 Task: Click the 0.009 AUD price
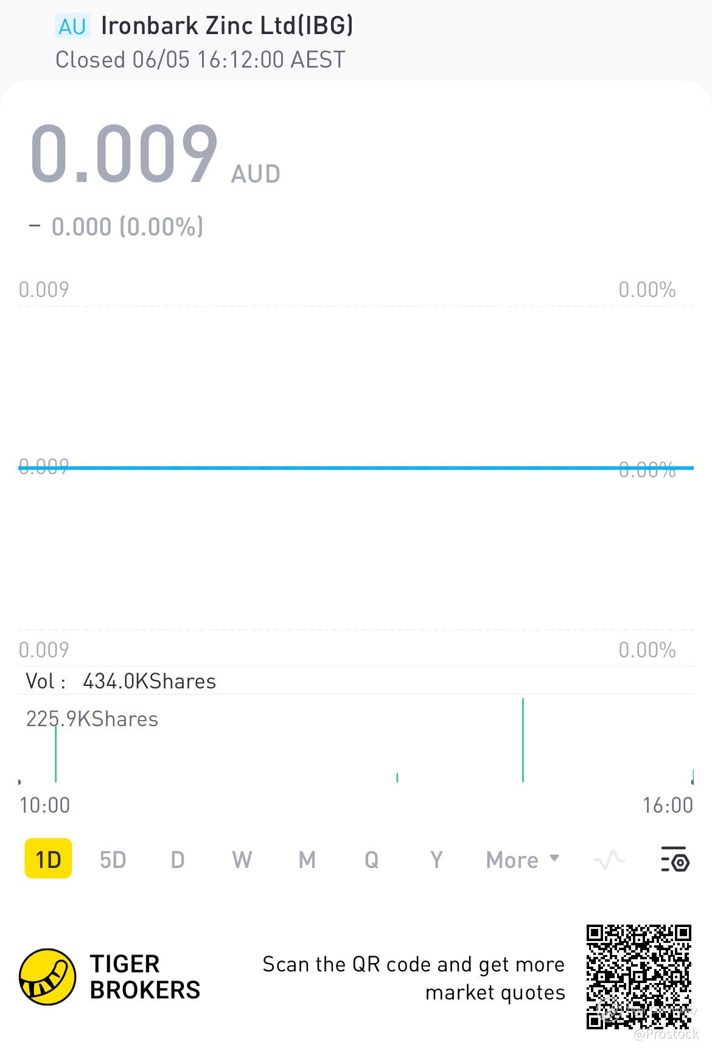click(x=155, y=153)
